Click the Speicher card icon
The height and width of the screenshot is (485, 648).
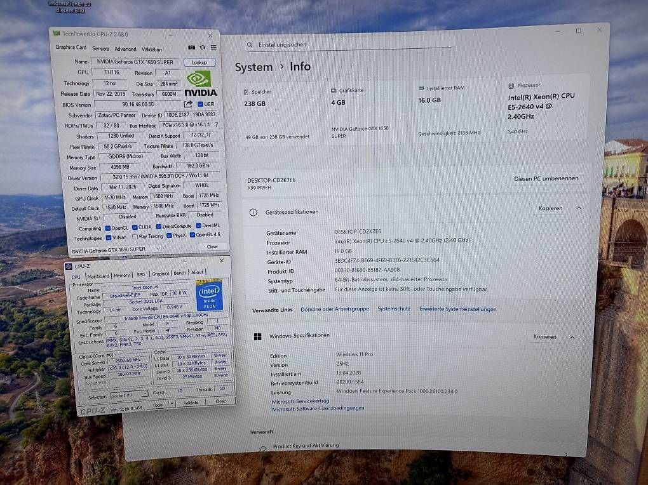246,92
